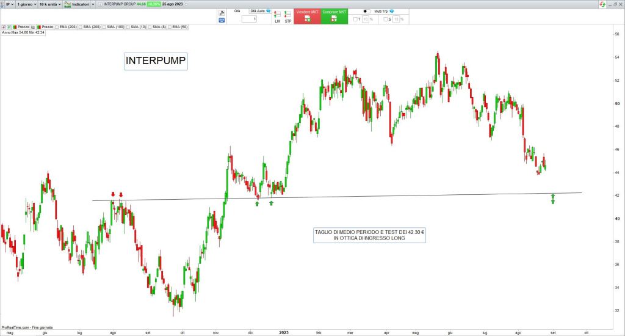Image resolution: width=625 pixels, height=336 pixels.
Task: Click the Anno Max 54,60 Min 42,34 label
Action: 23,33
